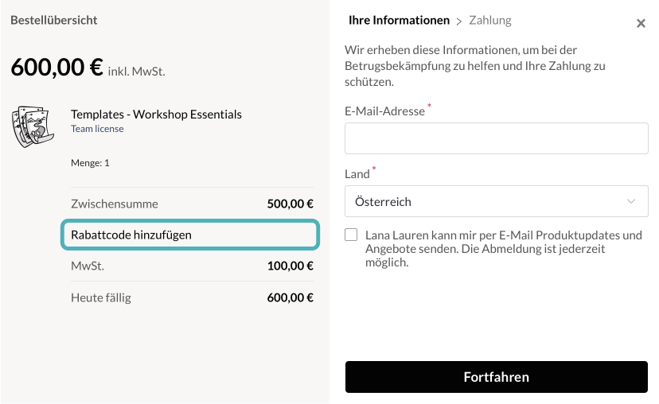Open the Team license link

(97, 129)
